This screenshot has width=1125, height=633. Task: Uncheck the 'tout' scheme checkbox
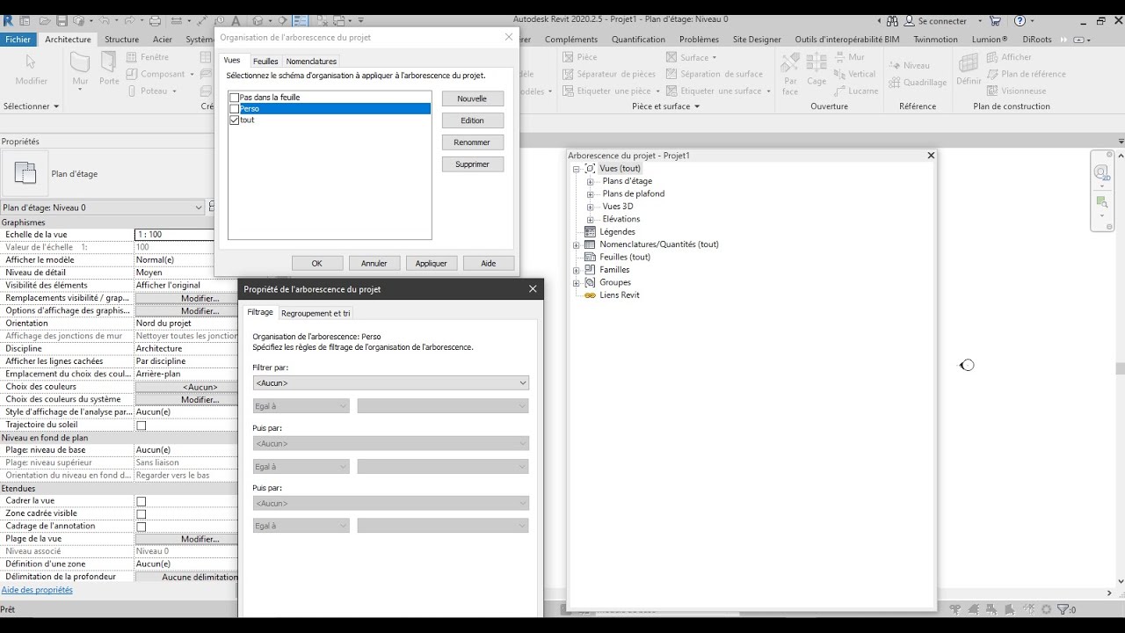point(234,120)
